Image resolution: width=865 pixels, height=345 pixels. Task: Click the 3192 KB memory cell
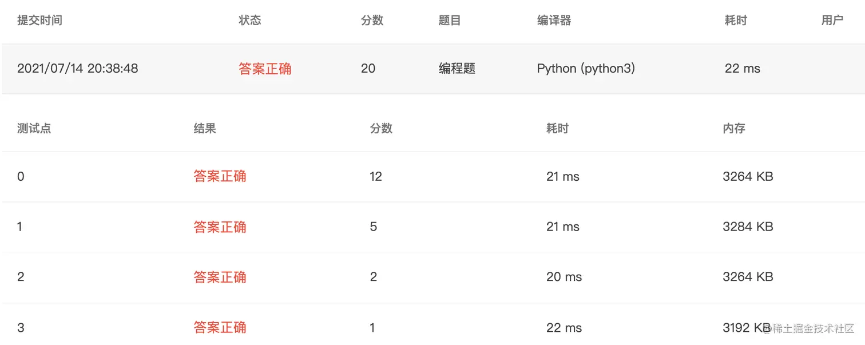click(747, 328)
